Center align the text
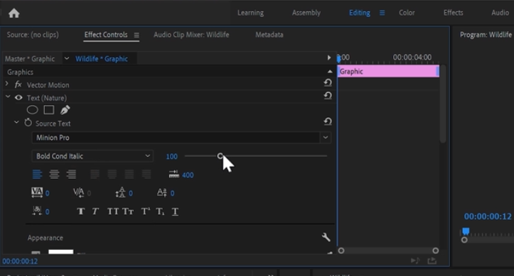The width and height of the screenshot is (514, 276). point(54,175)
